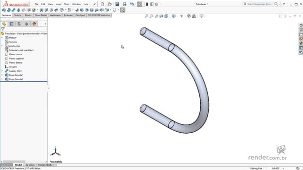
Task: Open the File Explorer folder icon in task pane
Action: coord(301,34)
